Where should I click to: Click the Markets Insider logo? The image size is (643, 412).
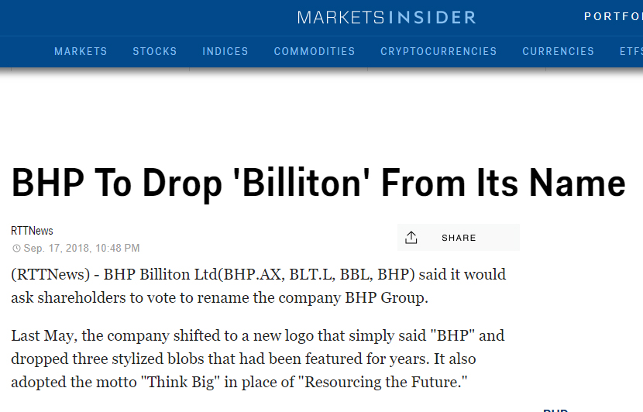tap(387, 17)
